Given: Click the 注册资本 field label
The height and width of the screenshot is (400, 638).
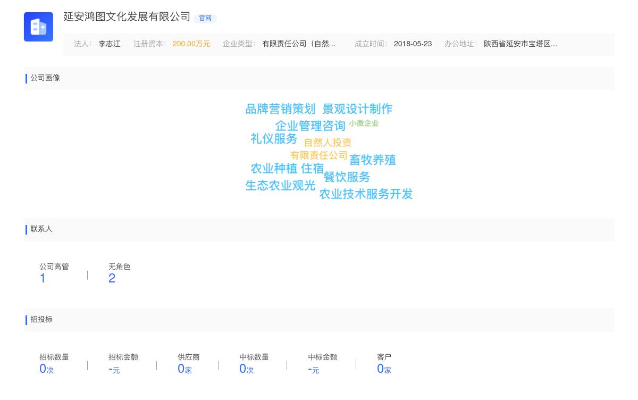Looking at the screenshot, I should click(x=149, y=44).
